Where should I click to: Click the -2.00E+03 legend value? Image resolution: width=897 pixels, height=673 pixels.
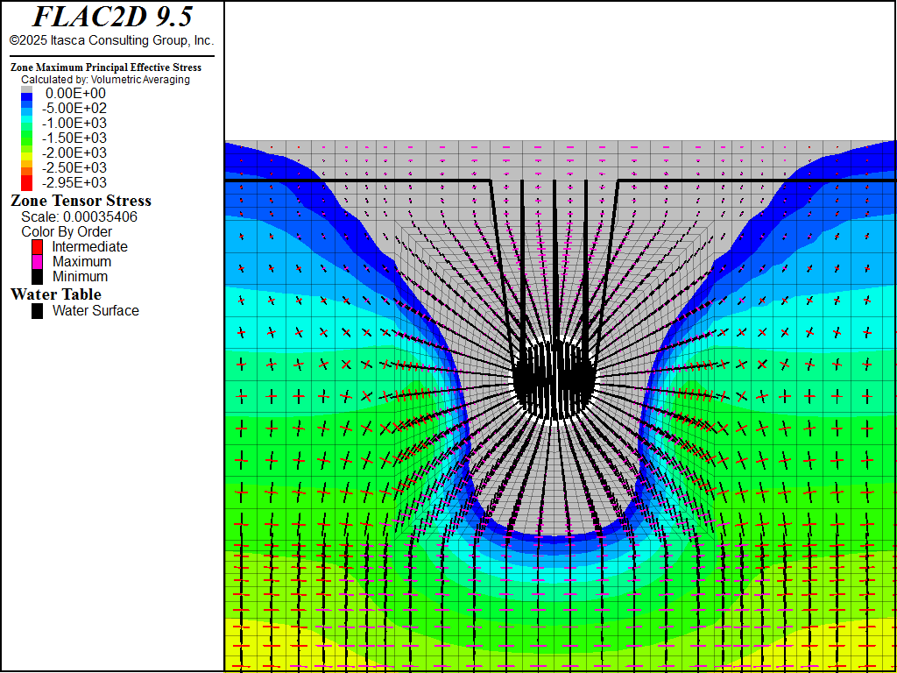click(76, 152)
